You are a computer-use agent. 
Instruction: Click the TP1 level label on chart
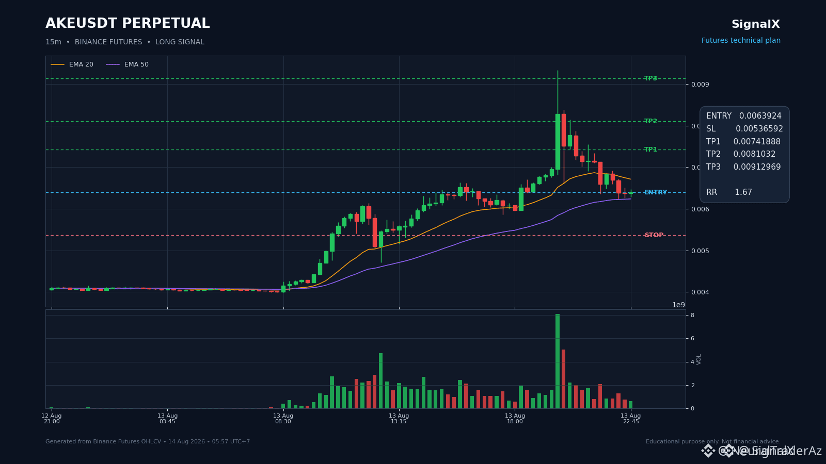click(650, 150)
